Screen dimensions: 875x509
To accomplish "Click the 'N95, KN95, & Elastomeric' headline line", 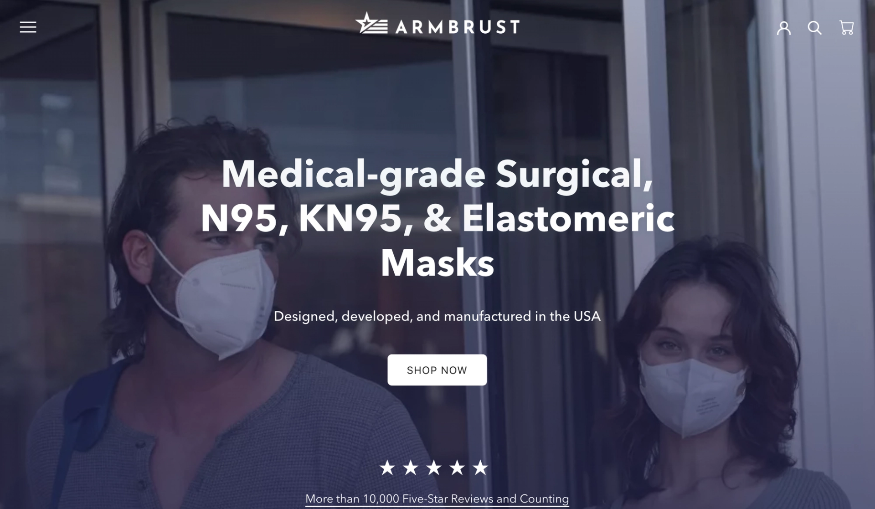I will point(437,218).
